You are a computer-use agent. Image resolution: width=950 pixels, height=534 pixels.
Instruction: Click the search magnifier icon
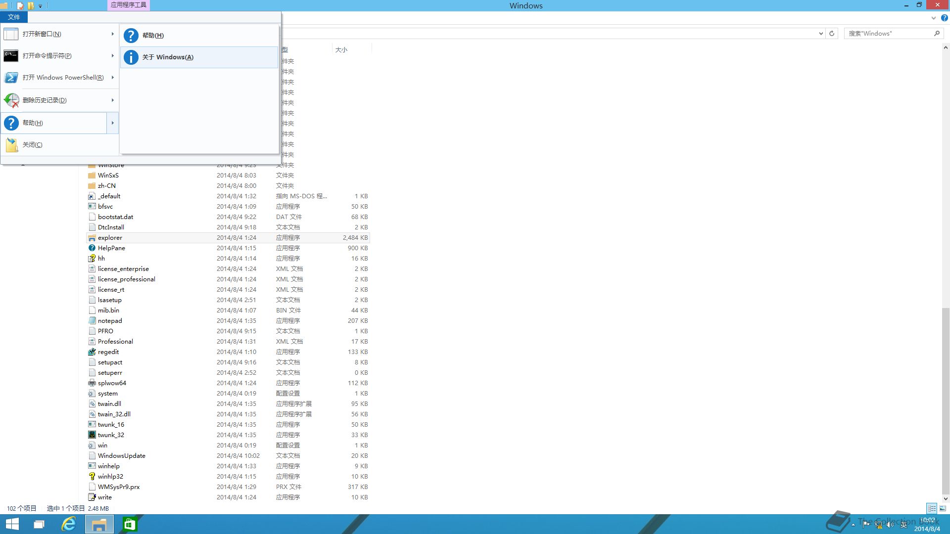pyautogui.click(x=937, y=34)
